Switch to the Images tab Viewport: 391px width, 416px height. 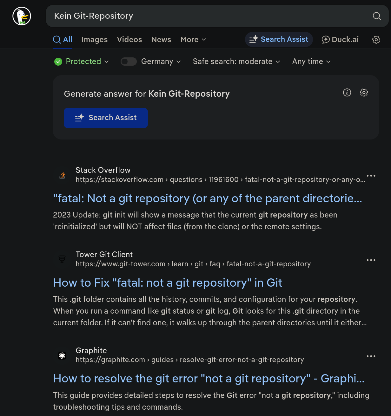click(94, 40)
